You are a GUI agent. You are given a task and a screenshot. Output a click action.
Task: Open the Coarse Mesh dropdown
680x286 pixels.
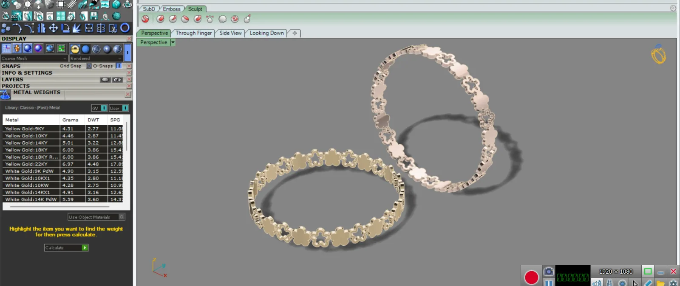[x=34, y=59]
